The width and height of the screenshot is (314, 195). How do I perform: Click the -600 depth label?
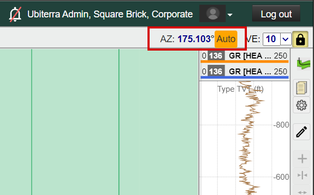click(281, 177)
